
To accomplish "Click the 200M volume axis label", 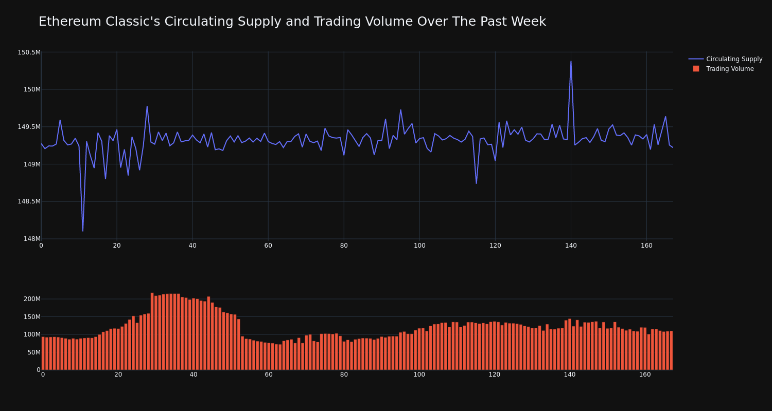I will (32, 299).
